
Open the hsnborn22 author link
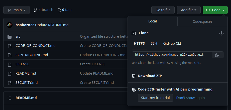click(x=25, y=25)
